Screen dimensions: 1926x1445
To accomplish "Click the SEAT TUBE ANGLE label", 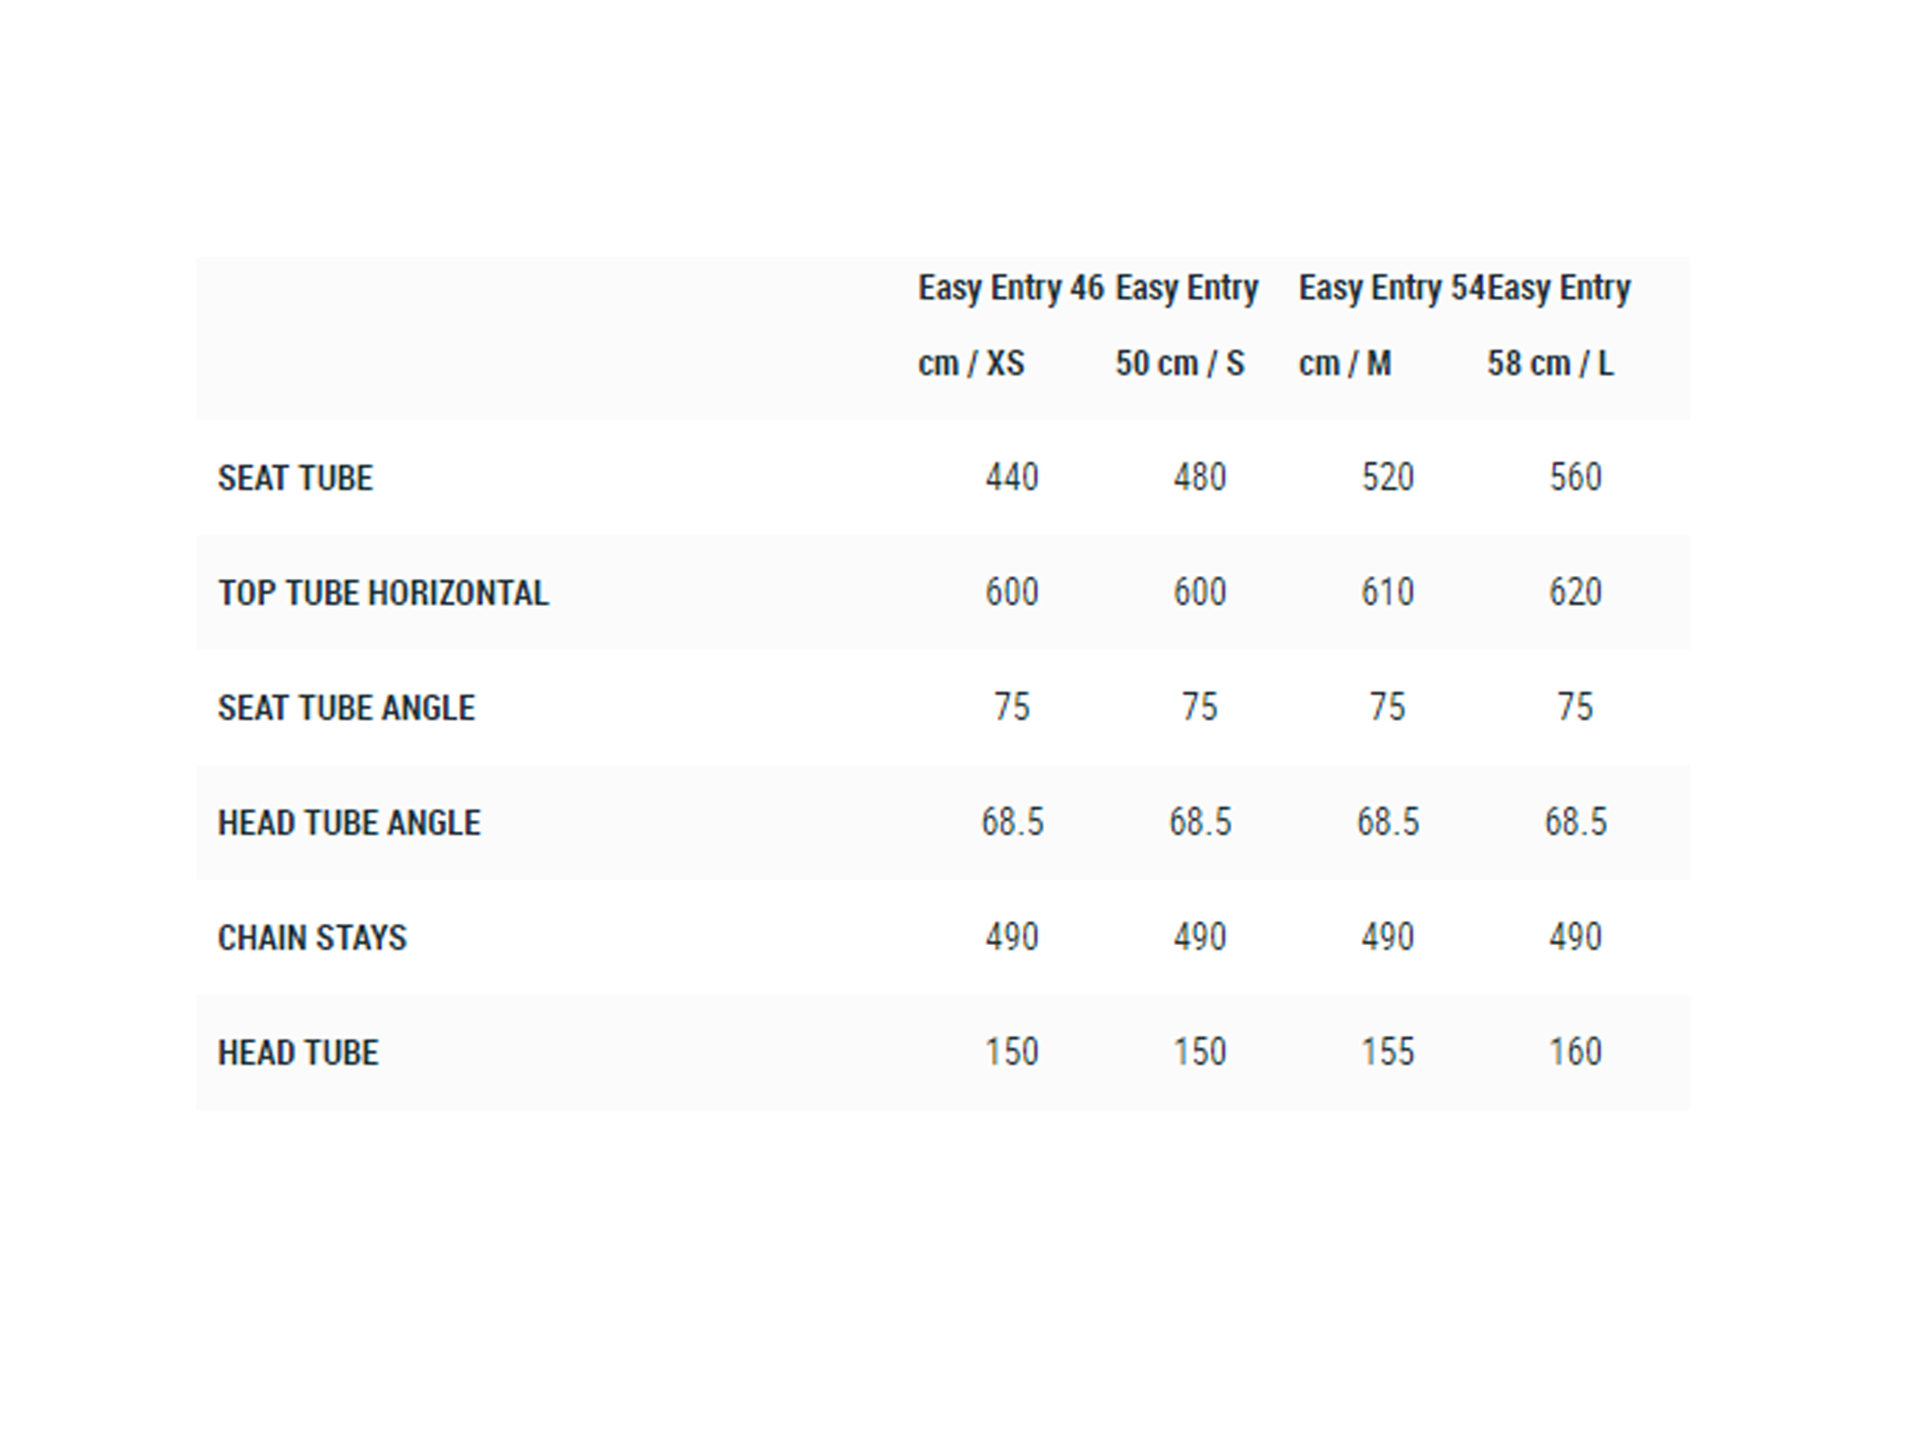I will (x=347, y=708).
